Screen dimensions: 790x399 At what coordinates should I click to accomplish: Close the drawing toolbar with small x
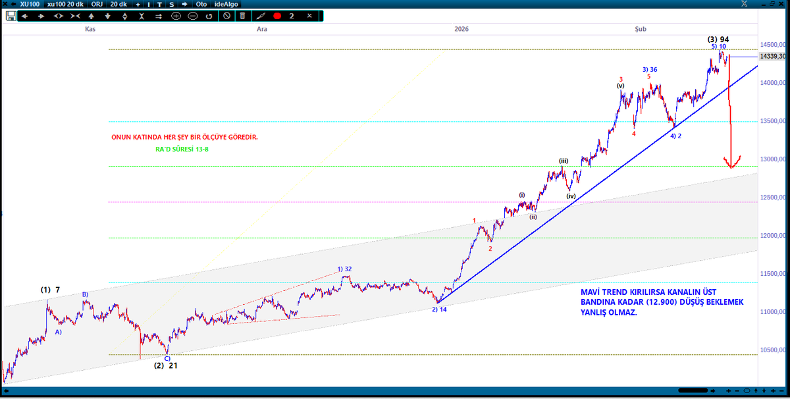click(309, 16)
